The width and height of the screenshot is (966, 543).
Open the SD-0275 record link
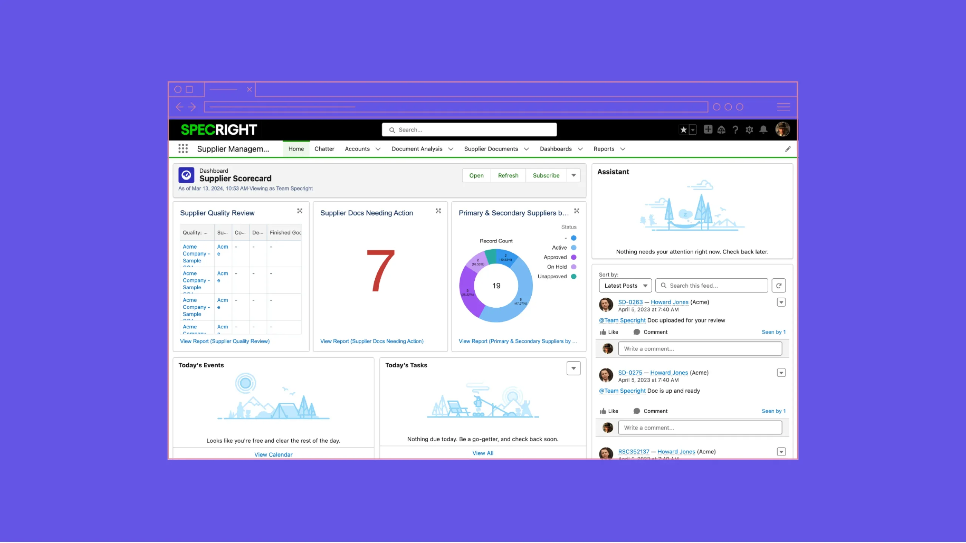click(x=630, y=373)
